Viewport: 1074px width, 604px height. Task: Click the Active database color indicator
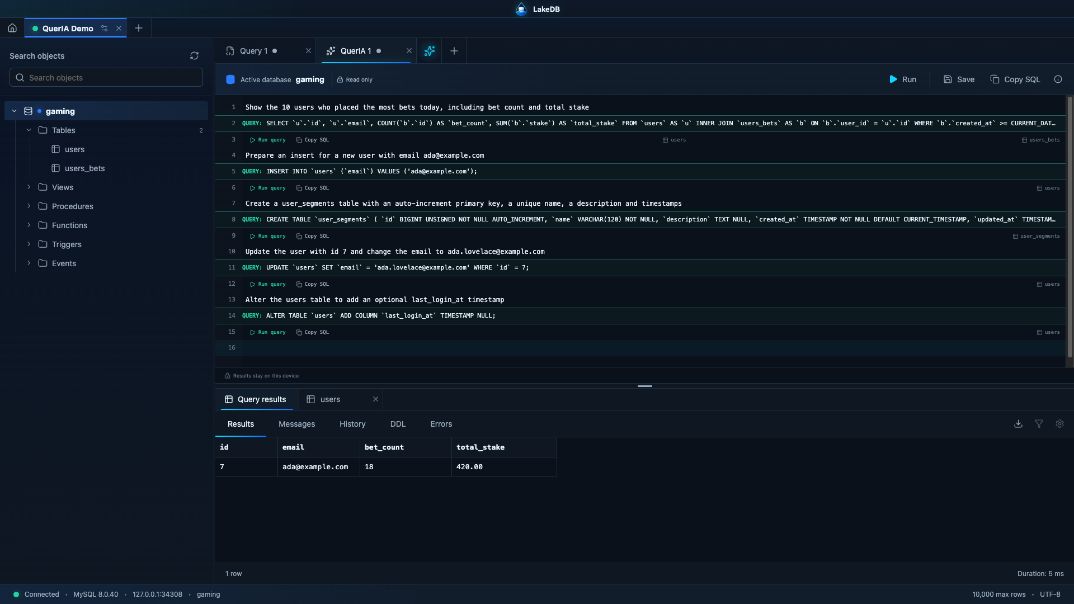230,79
